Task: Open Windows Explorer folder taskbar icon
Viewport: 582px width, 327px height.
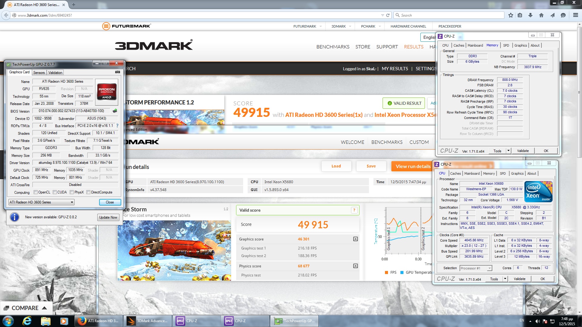Action: [45, 321]
